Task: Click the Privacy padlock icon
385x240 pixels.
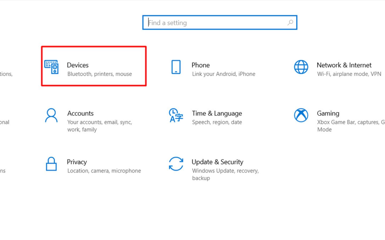Action: point(51,164)
